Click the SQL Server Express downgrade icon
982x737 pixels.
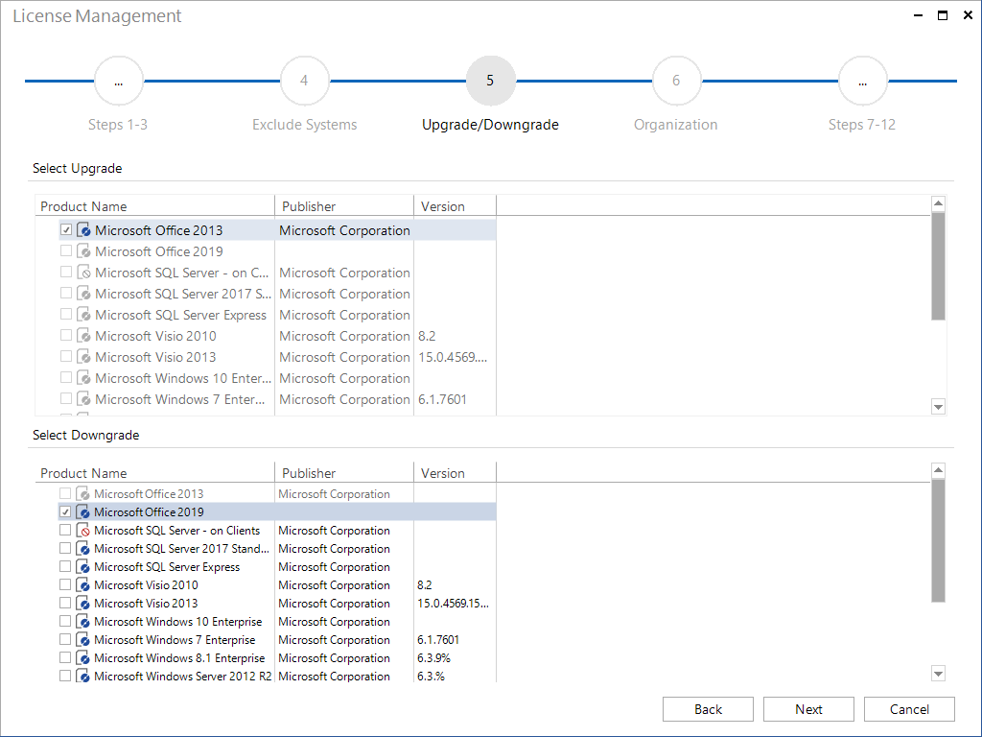tap(82, 566)
